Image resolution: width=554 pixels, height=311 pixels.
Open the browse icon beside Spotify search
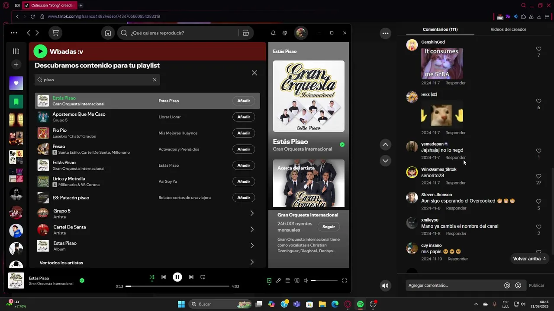tap(246, 33)
